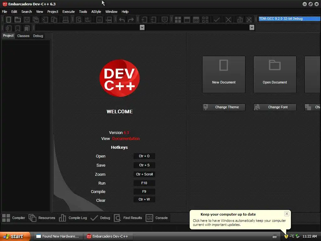Open the Find Results bottom panel tab
321x241 pixels.
(128, 218)
